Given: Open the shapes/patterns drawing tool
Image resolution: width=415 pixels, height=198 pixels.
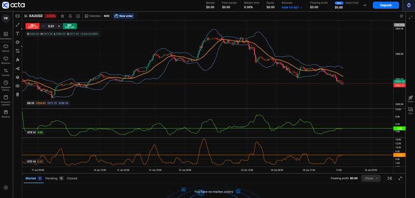Looking at the screenshot, I should pos(18,43).
